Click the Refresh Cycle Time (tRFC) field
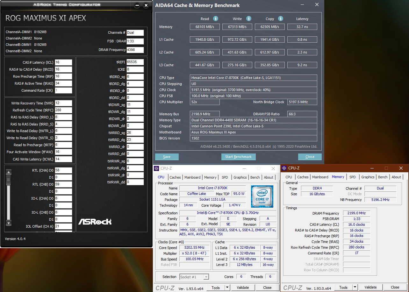The width and height of the screenshot is (409, 292). 63,110
